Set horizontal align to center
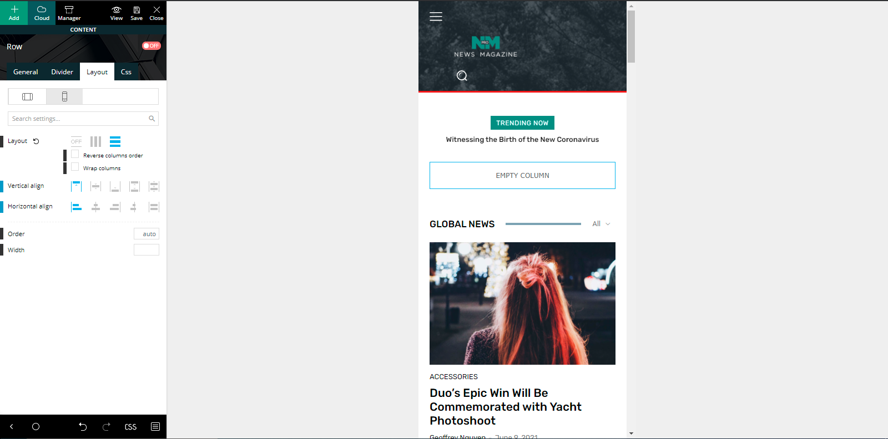The width and height of the screenshot is (888, 439). click(96, 207)
